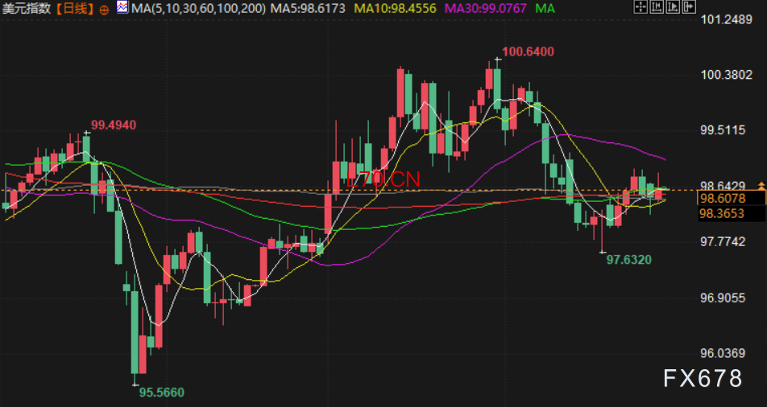Click the crosshair cursor icon in chart toolbar

(641, 8)
